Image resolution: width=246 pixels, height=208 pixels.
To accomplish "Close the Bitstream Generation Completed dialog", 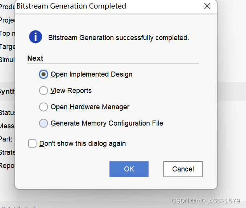I will point(207,6).
